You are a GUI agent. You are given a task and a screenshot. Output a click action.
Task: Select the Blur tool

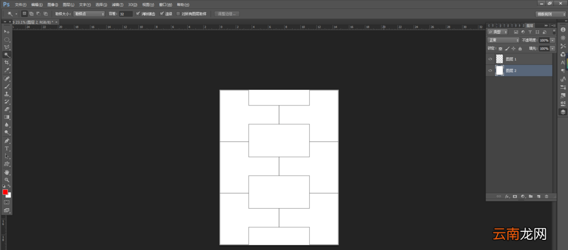(x=6, y=125)
